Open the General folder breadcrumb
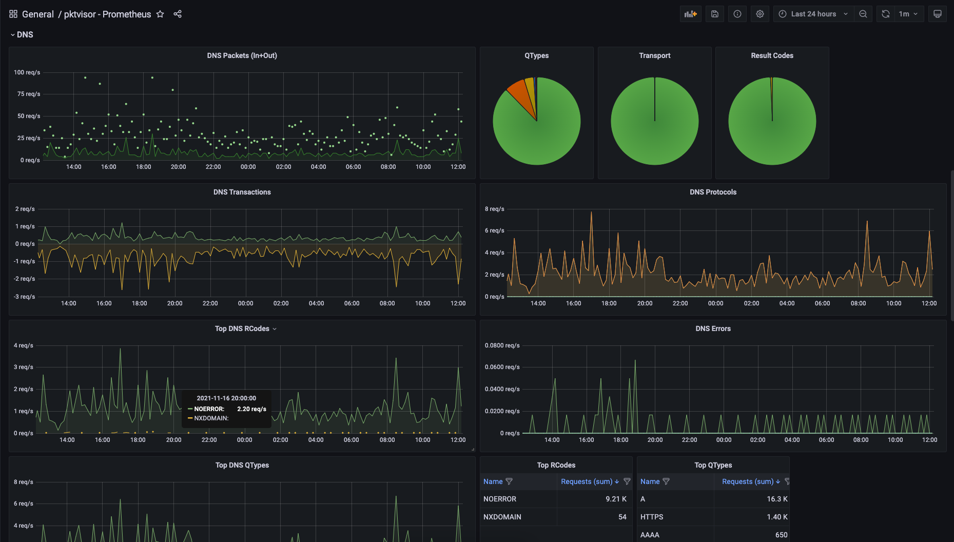 [38, 14]
